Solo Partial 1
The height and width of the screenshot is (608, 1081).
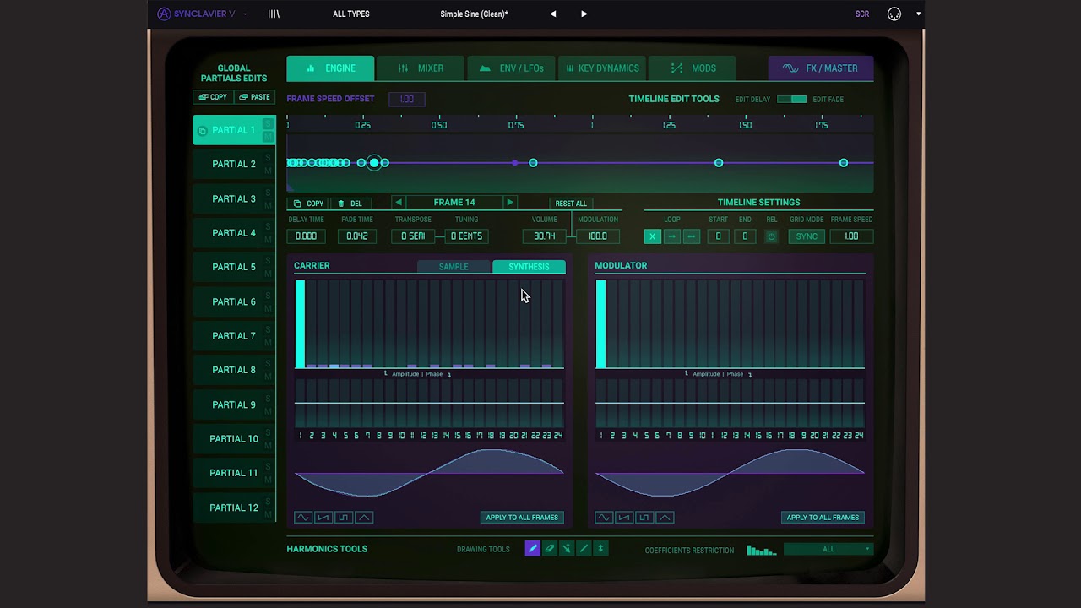point(269,125)
